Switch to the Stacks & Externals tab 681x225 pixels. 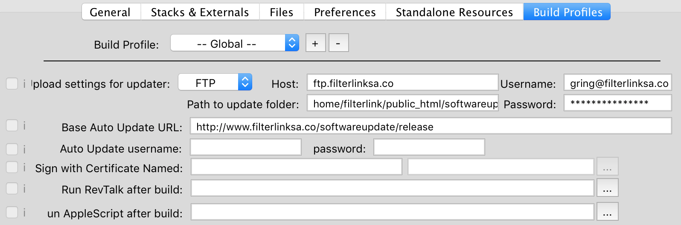click(200, 12)
